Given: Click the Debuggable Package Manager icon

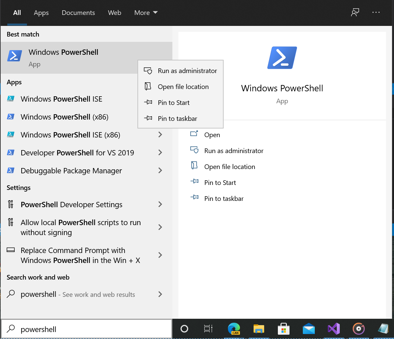Looking at the screenshot, I should [x=11, y=171].
